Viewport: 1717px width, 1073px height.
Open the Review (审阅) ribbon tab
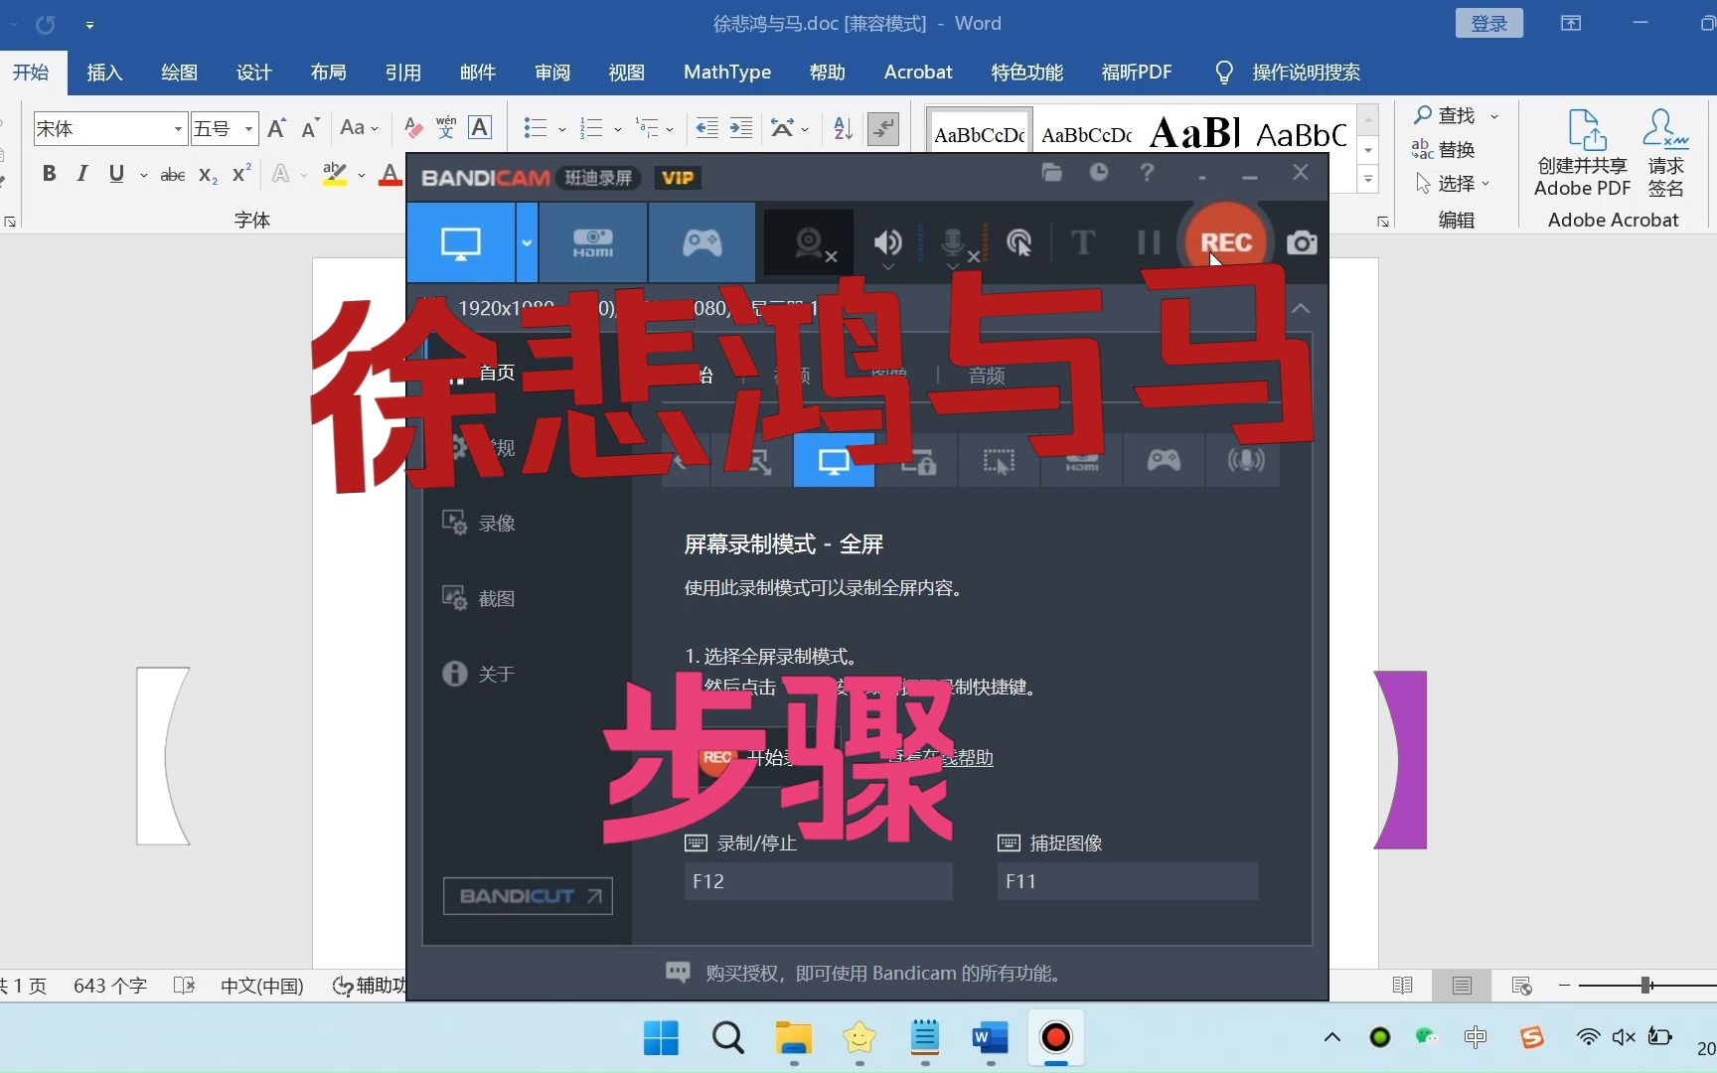[x=552, y=73]
